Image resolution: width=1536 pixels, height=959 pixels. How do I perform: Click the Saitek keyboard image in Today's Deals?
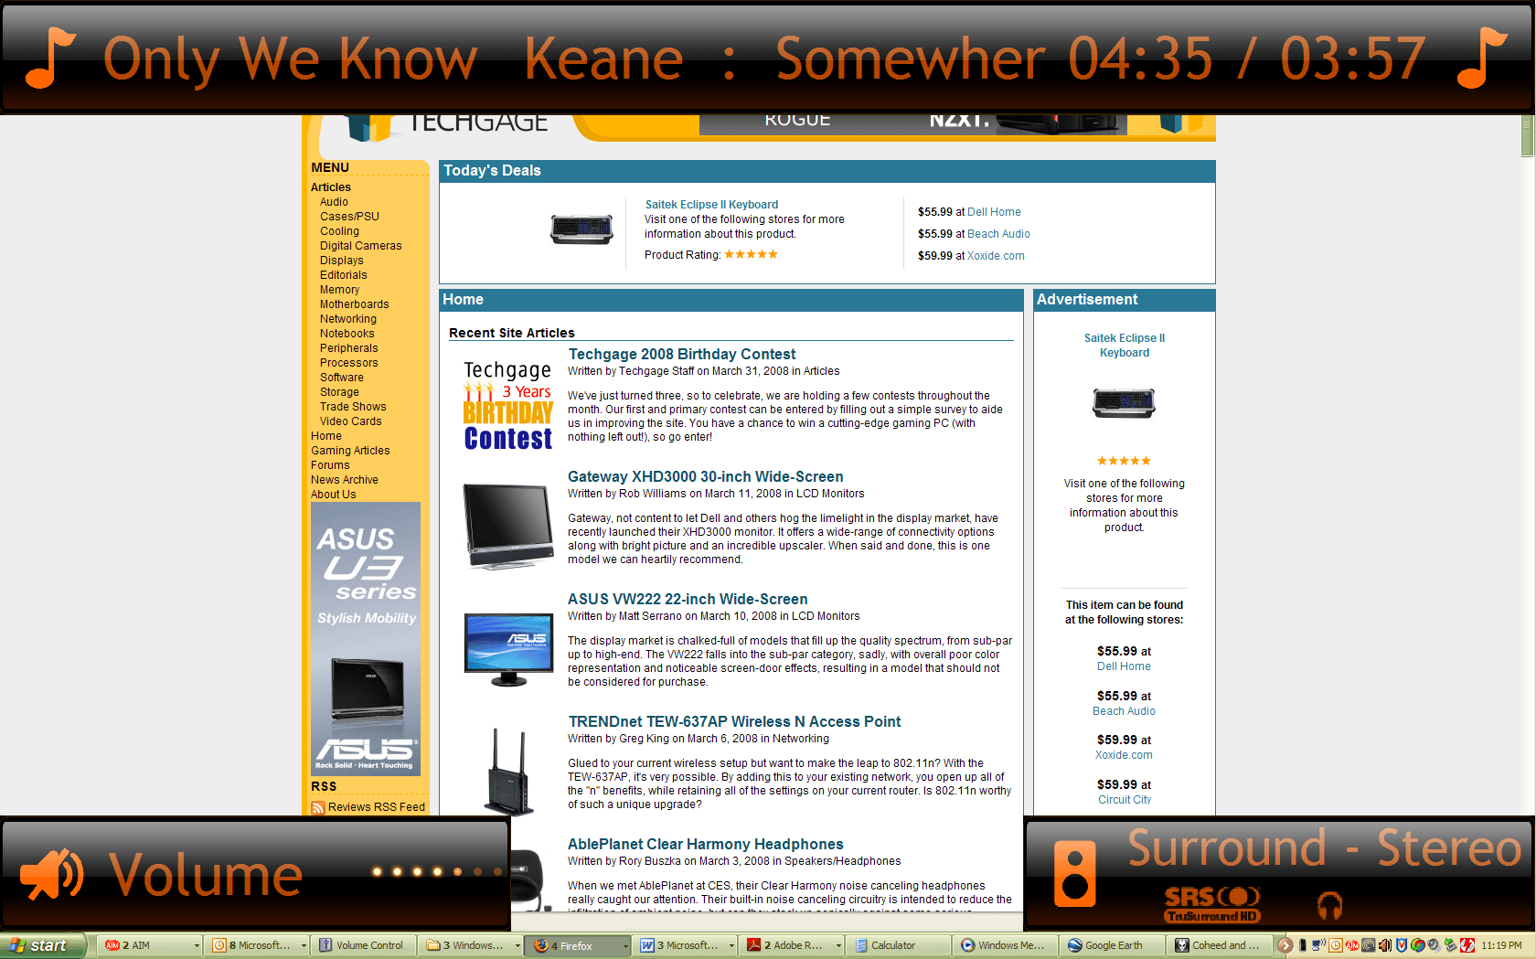(x=581, y=229)
